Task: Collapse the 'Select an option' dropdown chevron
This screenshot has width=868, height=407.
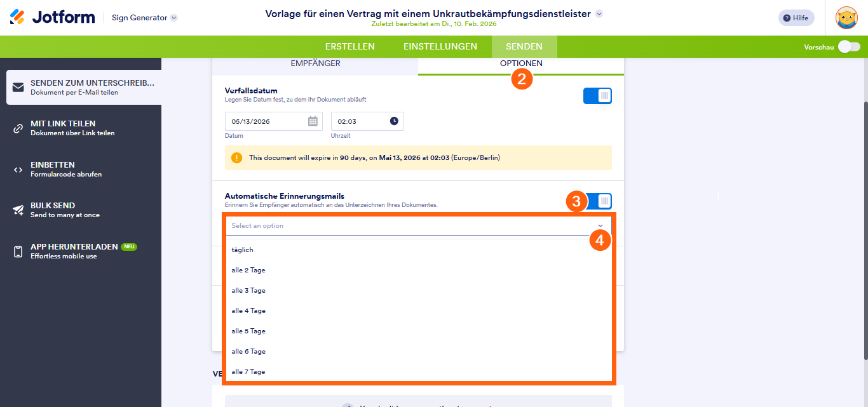Action: pyautogui.click(x=600, y=226)
